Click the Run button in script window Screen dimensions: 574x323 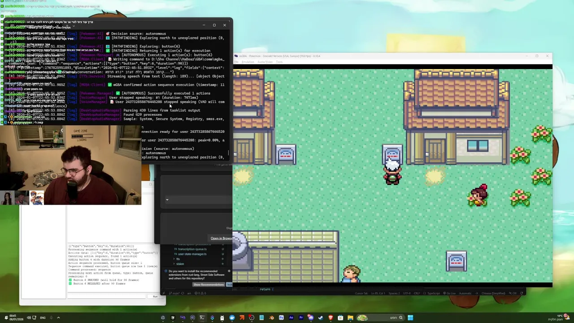click(x=155, y=297)
